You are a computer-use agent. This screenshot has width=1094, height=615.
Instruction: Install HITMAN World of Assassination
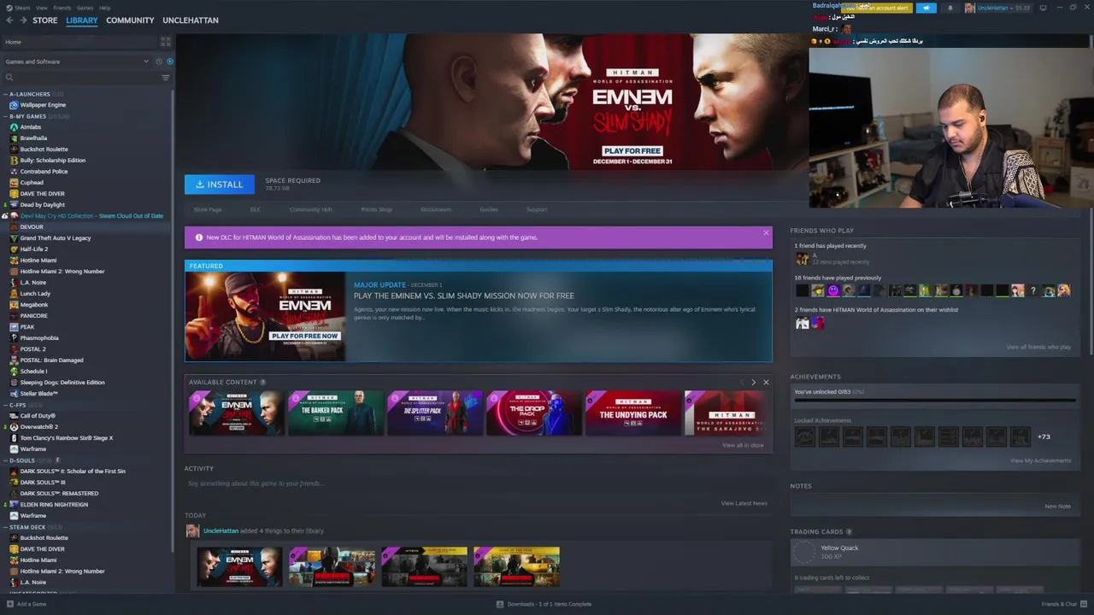[220, 184]
